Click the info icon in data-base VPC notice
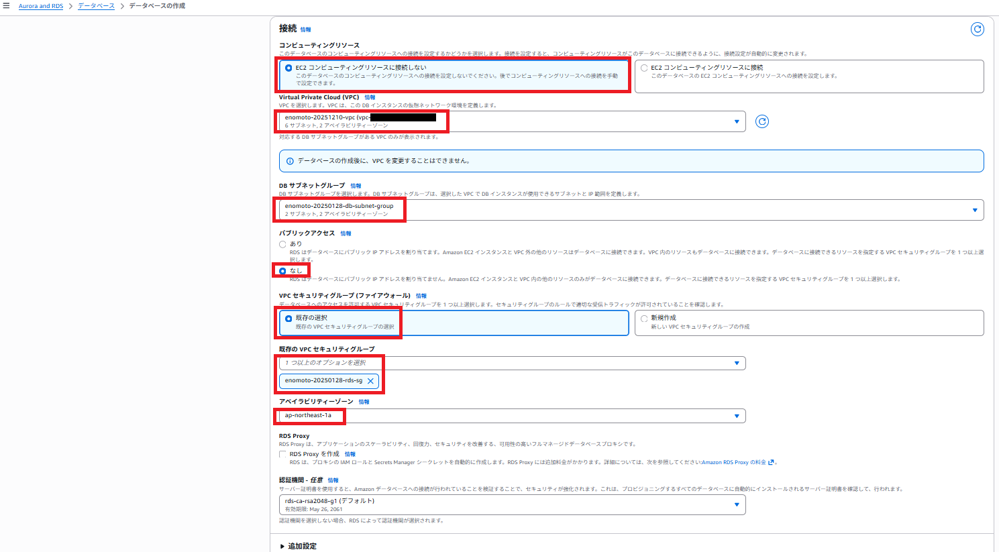Screen dimensions: 999x552 click(290, 161)
